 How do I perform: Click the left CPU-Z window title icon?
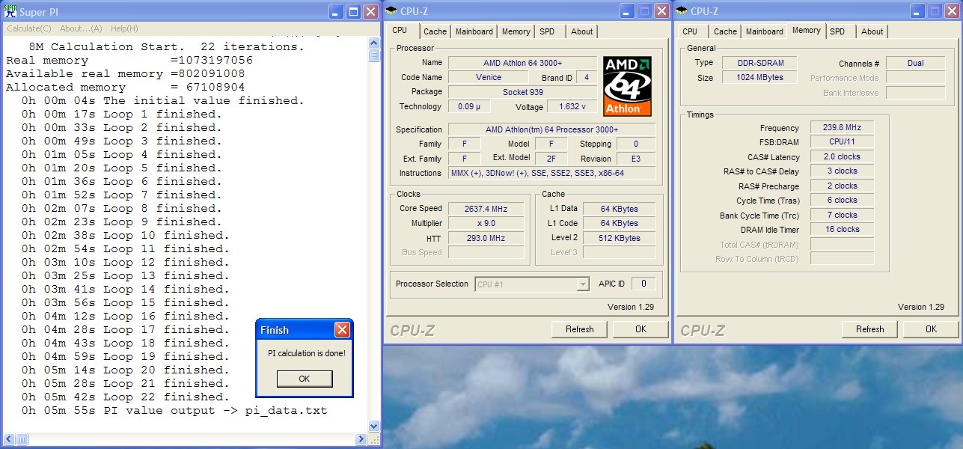pyautogui.click(x=392, y=11)
